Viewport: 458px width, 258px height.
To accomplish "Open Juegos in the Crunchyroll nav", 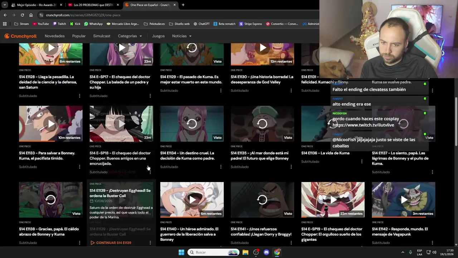I will tap(158, 36).
